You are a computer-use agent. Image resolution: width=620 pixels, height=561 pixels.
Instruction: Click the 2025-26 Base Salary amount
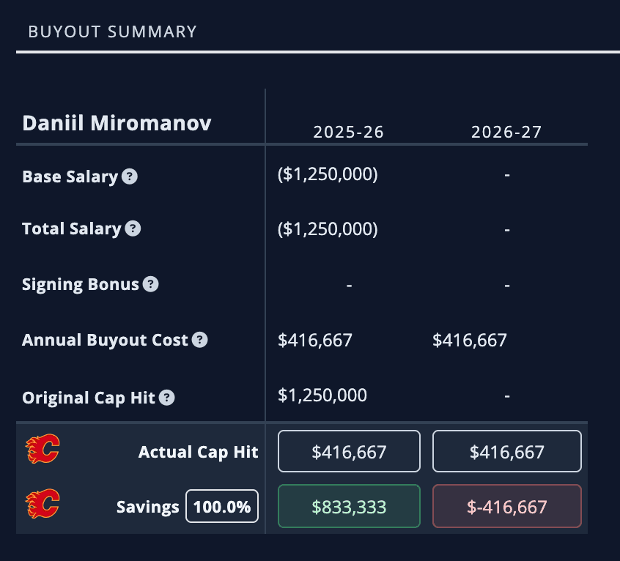point(328,174)
